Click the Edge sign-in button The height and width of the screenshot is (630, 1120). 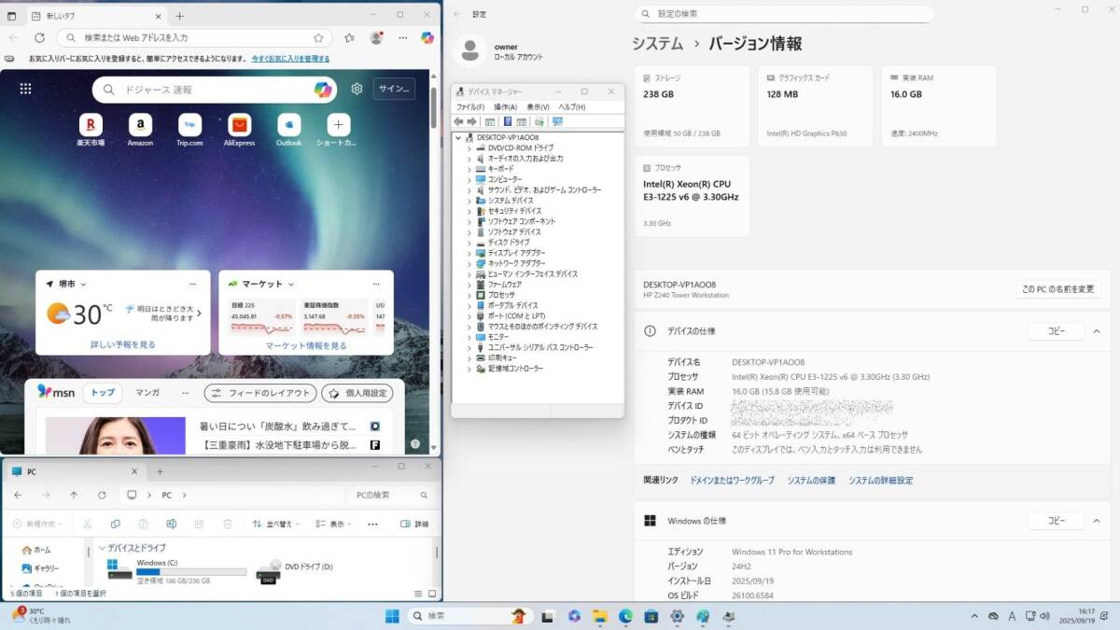click(395, 89)
